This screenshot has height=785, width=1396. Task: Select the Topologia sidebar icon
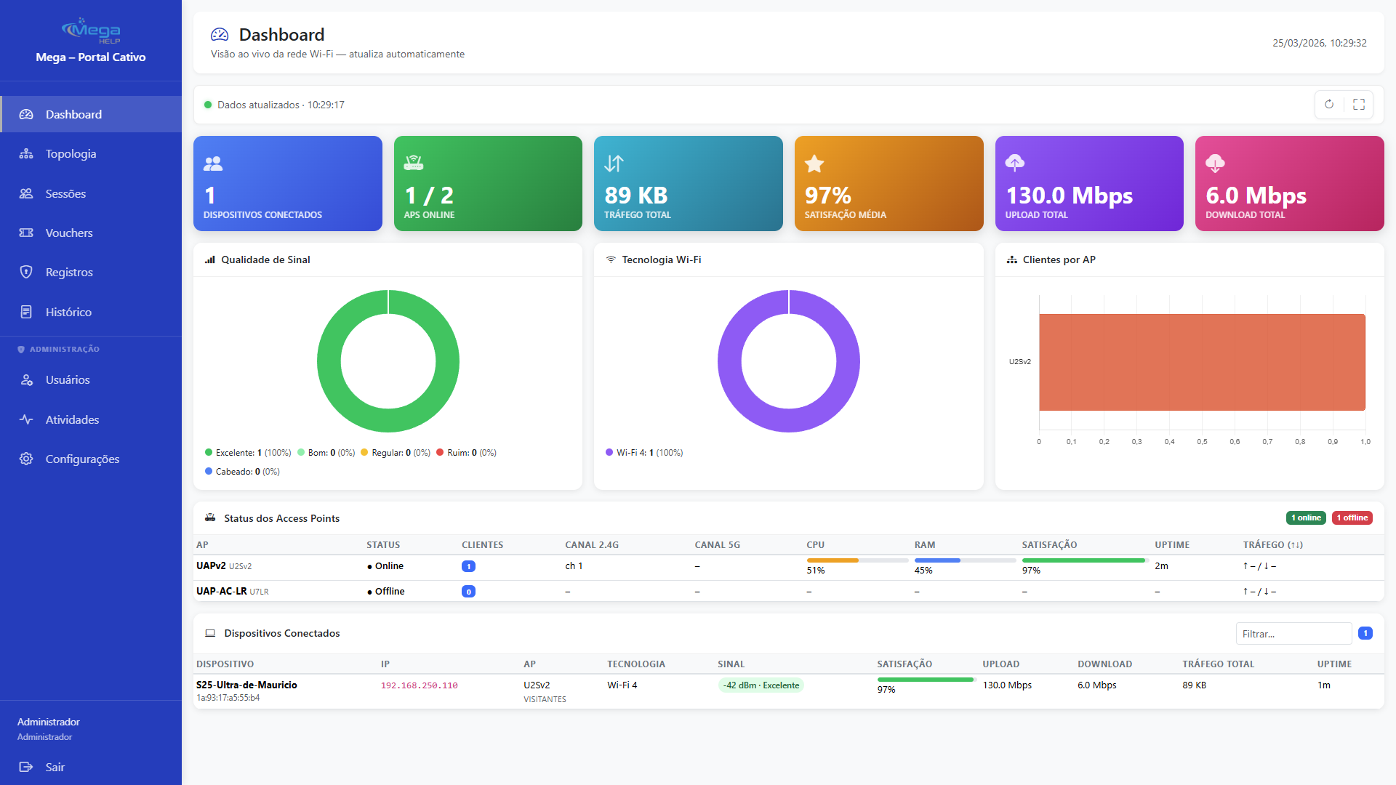coord(26,153)
